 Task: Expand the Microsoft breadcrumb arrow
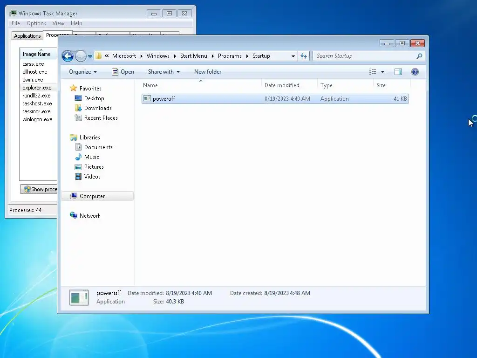point(142,56)
